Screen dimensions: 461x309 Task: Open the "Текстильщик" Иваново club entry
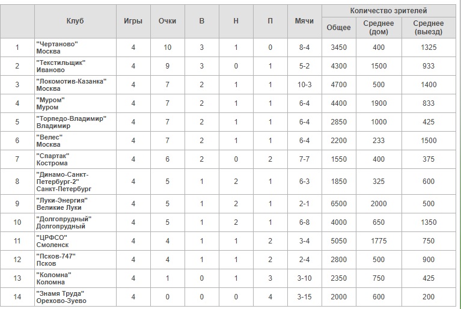tap(61, 66)
